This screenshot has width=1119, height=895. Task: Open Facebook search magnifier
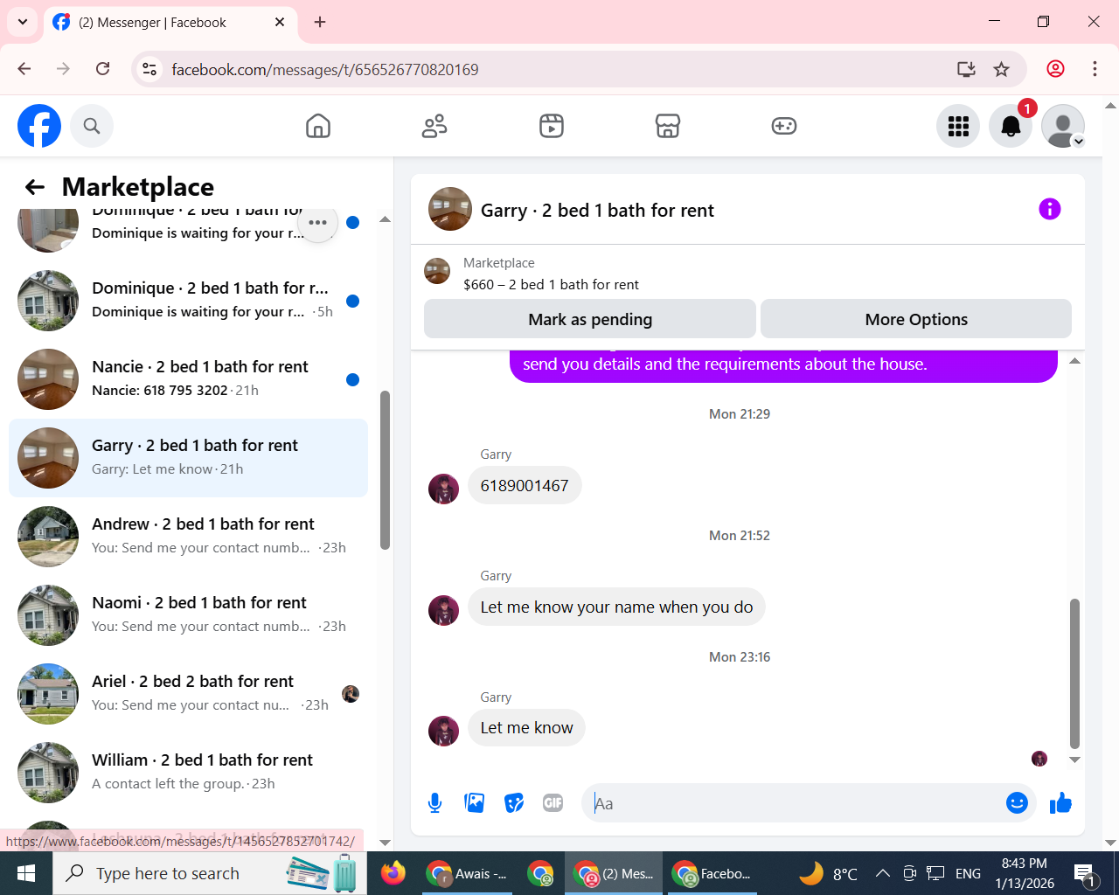(x=92, y=126)
